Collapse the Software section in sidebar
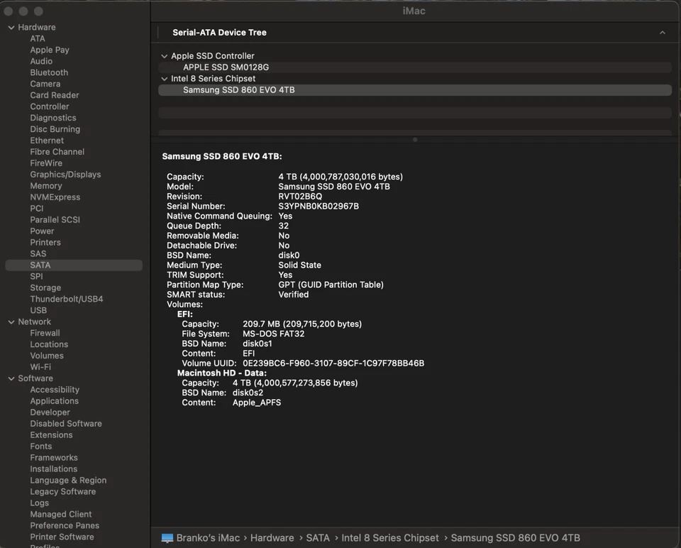The image size is (681, 548). (x=10, y=378)
